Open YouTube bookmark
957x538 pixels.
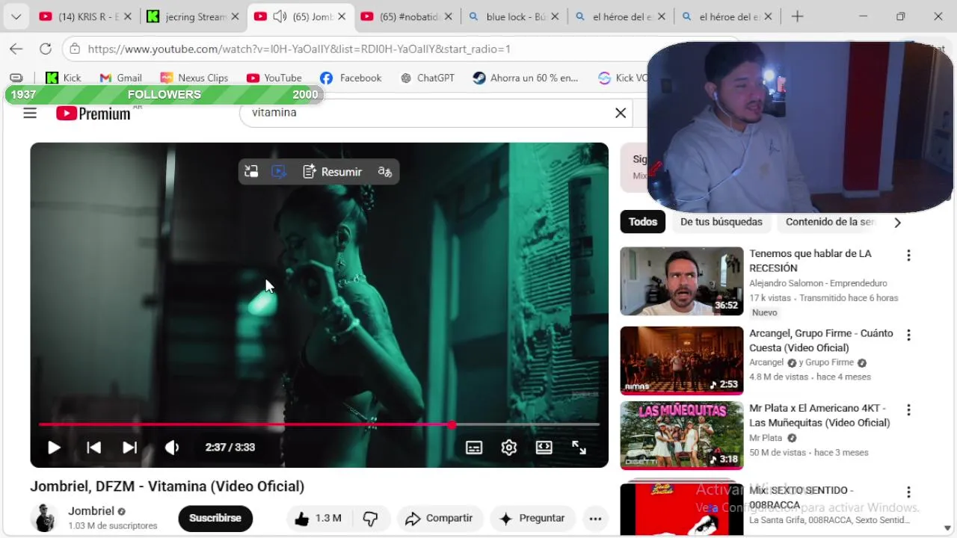coord(274,78)
